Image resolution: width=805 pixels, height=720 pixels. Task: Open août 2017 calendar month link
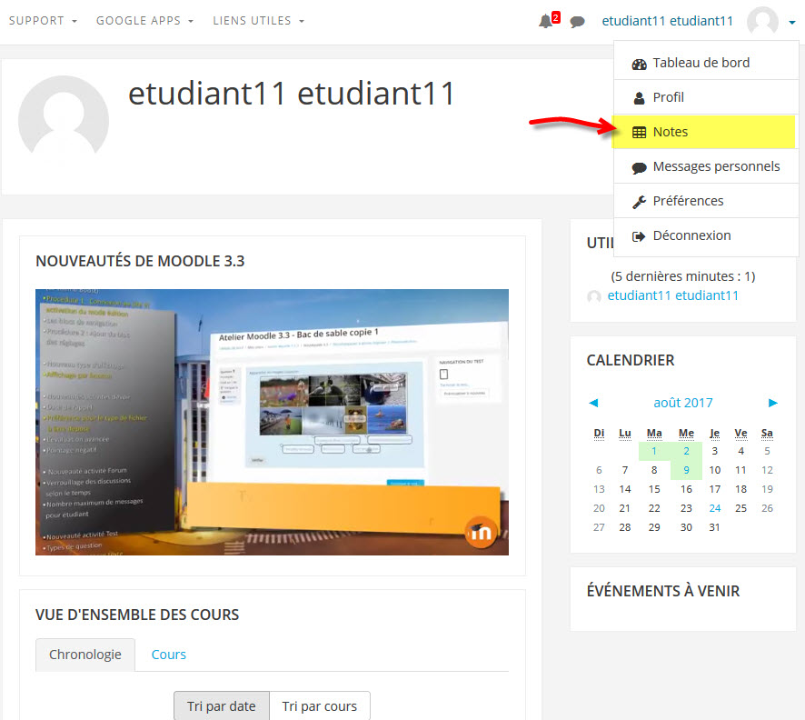(x=683, y=403)
